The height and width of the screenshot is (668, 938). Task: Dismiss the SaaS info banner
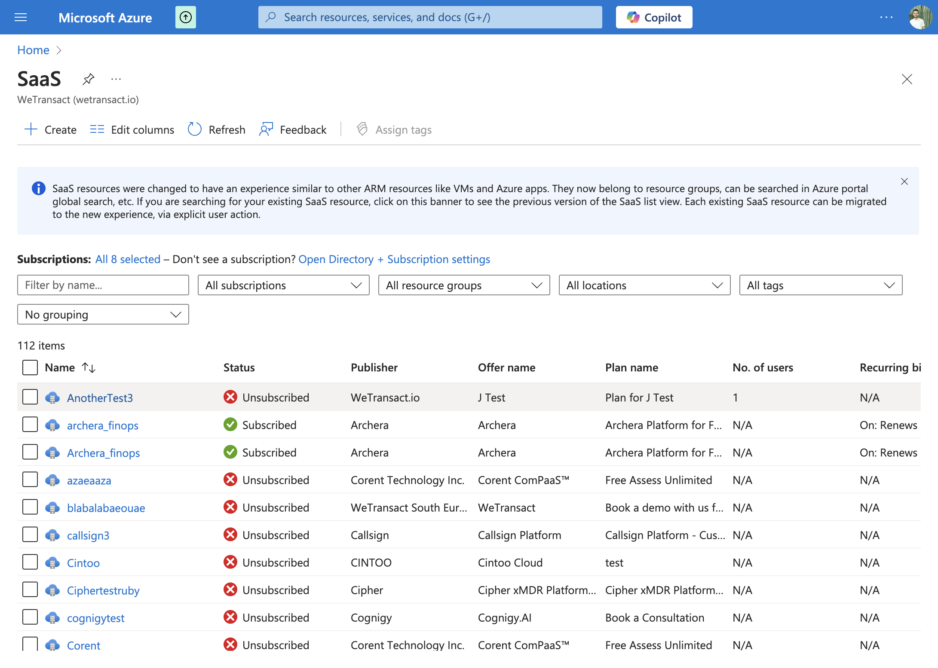(904, 182)
